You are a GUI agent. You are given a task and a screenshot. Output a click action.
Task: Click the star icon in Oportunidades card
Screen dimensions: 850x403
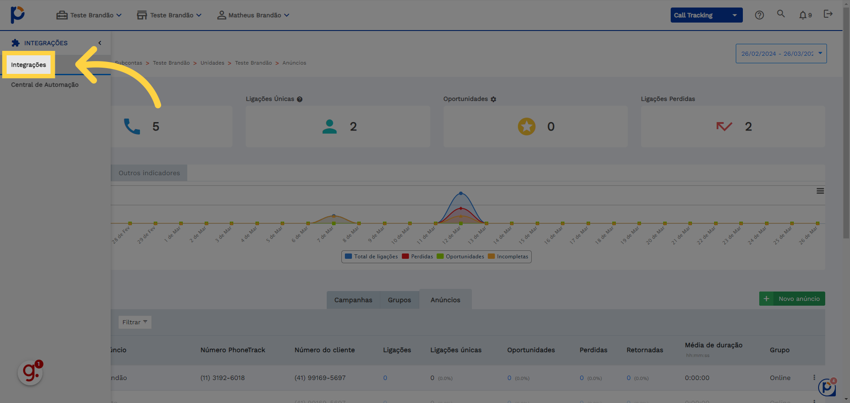pyautogui.click(x=527, y=127)
